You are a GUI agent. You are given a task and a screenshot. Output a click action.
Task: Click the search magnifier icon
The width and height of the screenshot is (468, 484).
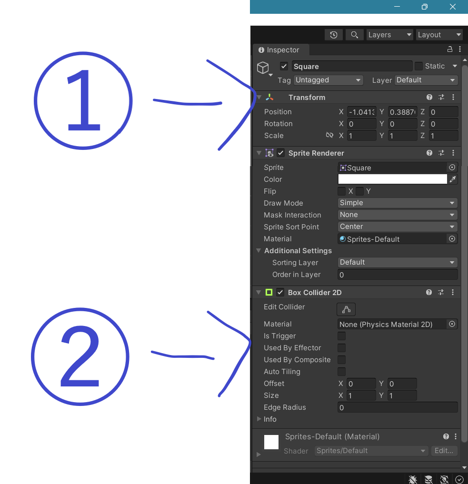(354, 35)
